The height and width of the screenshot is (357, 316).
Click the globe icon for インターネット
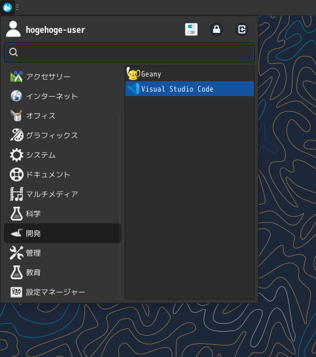16,96
